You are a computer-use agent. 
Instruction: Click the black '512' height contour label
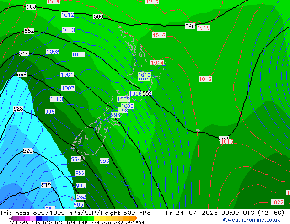(x=46, y=185)
